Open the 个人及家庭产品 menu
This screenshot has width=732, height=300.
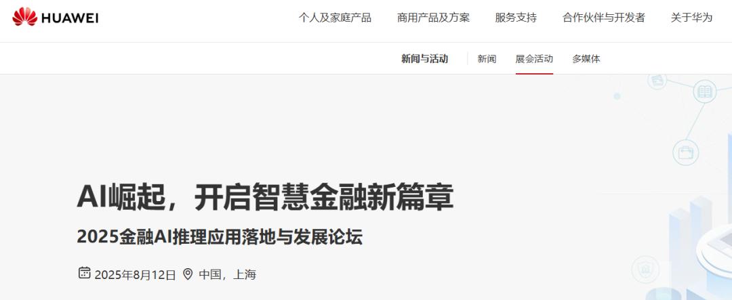(335, 18)
